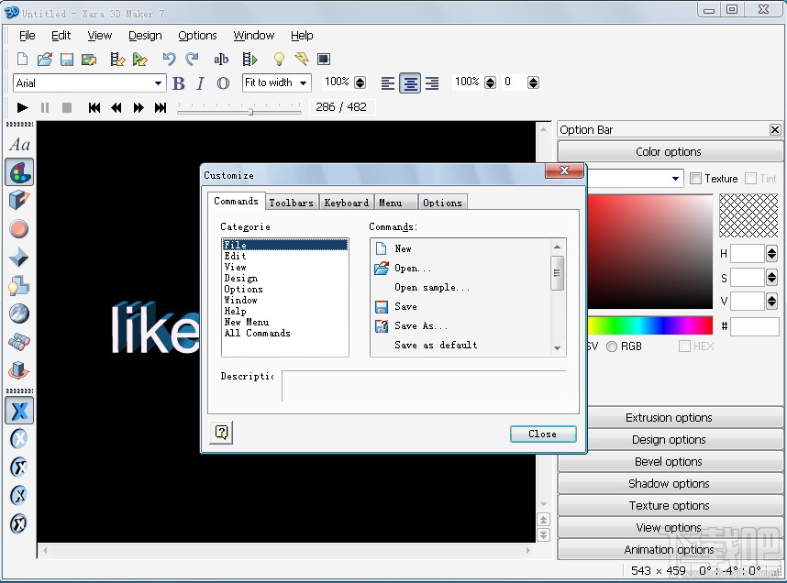Click the Close button in the Customize dialog
The image size is (787, 583).
tap(542, 434)
